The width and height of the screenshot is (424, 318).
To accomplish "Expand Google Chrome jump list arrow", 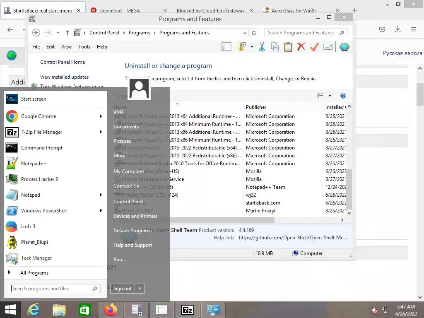I will (x=101, y=116).
